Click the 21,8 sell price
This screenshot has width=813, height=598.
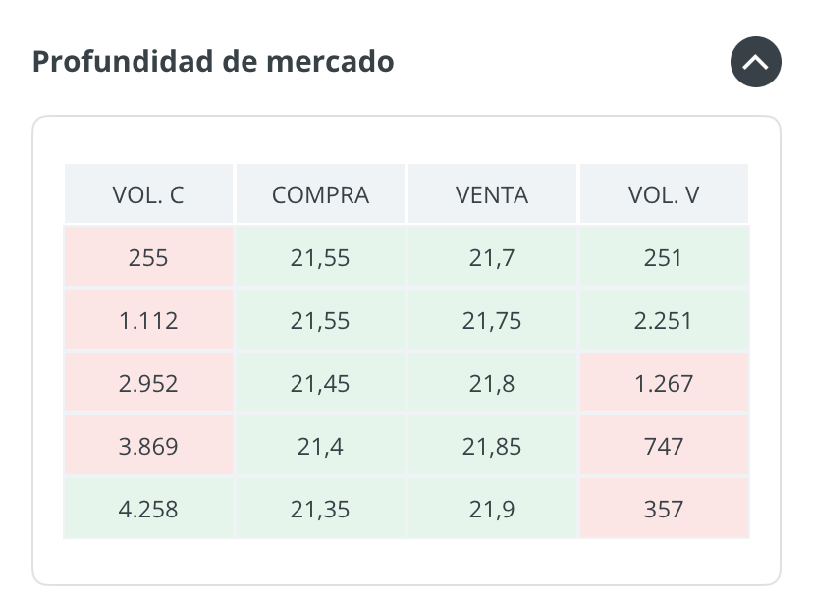[x=492, y=384]
